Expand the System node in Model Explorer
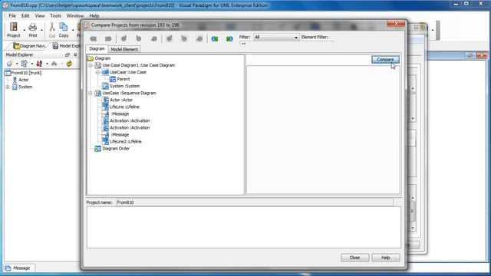Screen dimensions: 491x276 [8, 87]
